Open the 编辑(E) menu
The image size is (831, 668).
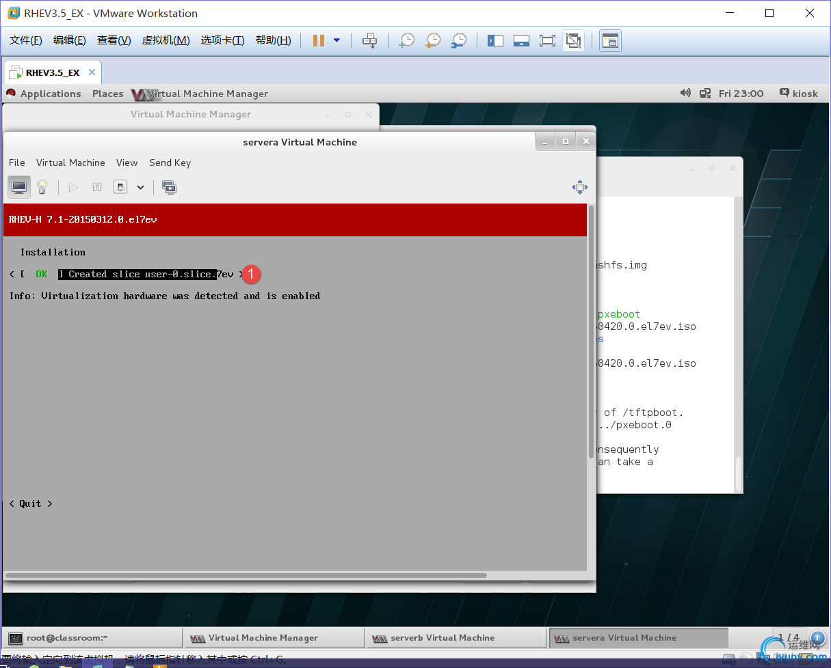[70, 40]
